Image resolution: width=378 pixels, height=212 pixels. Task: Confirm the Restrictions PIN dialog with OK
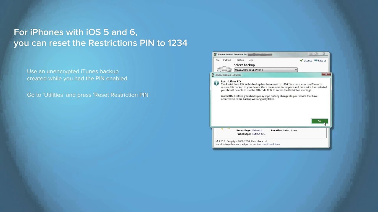(x=319, y=121)
